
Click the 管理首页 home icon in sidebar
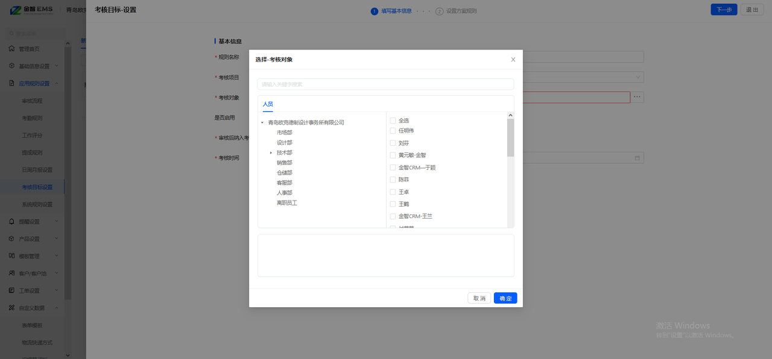(11, 49)
